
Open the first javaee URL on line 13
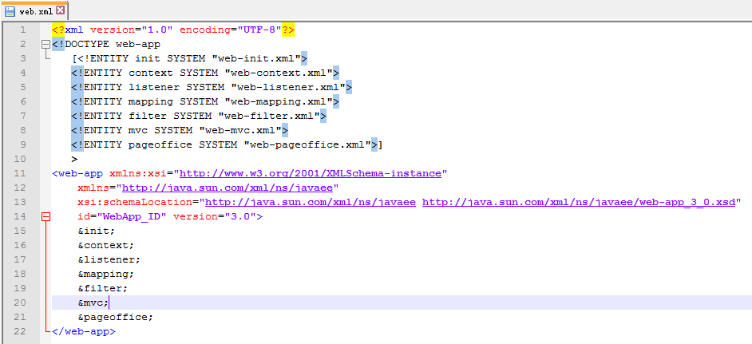pos(311,203)
